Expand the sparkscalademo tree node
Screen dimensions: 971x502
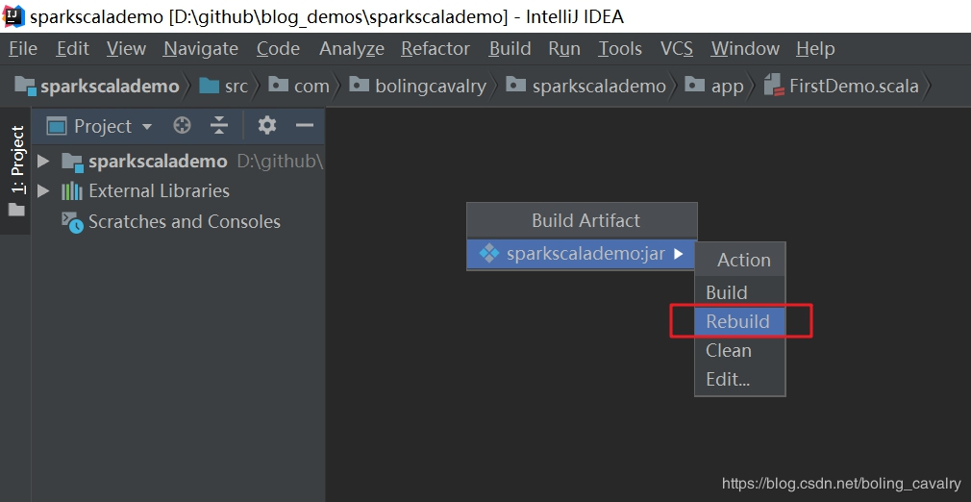point(42,162)
